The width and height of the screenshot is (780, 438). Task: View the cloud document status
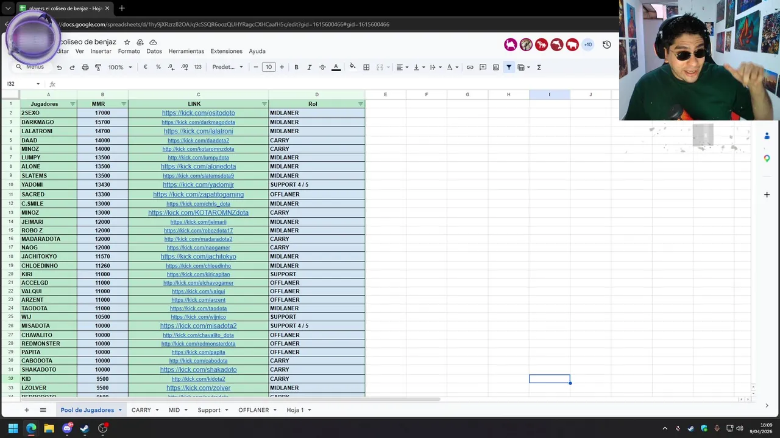153,42
